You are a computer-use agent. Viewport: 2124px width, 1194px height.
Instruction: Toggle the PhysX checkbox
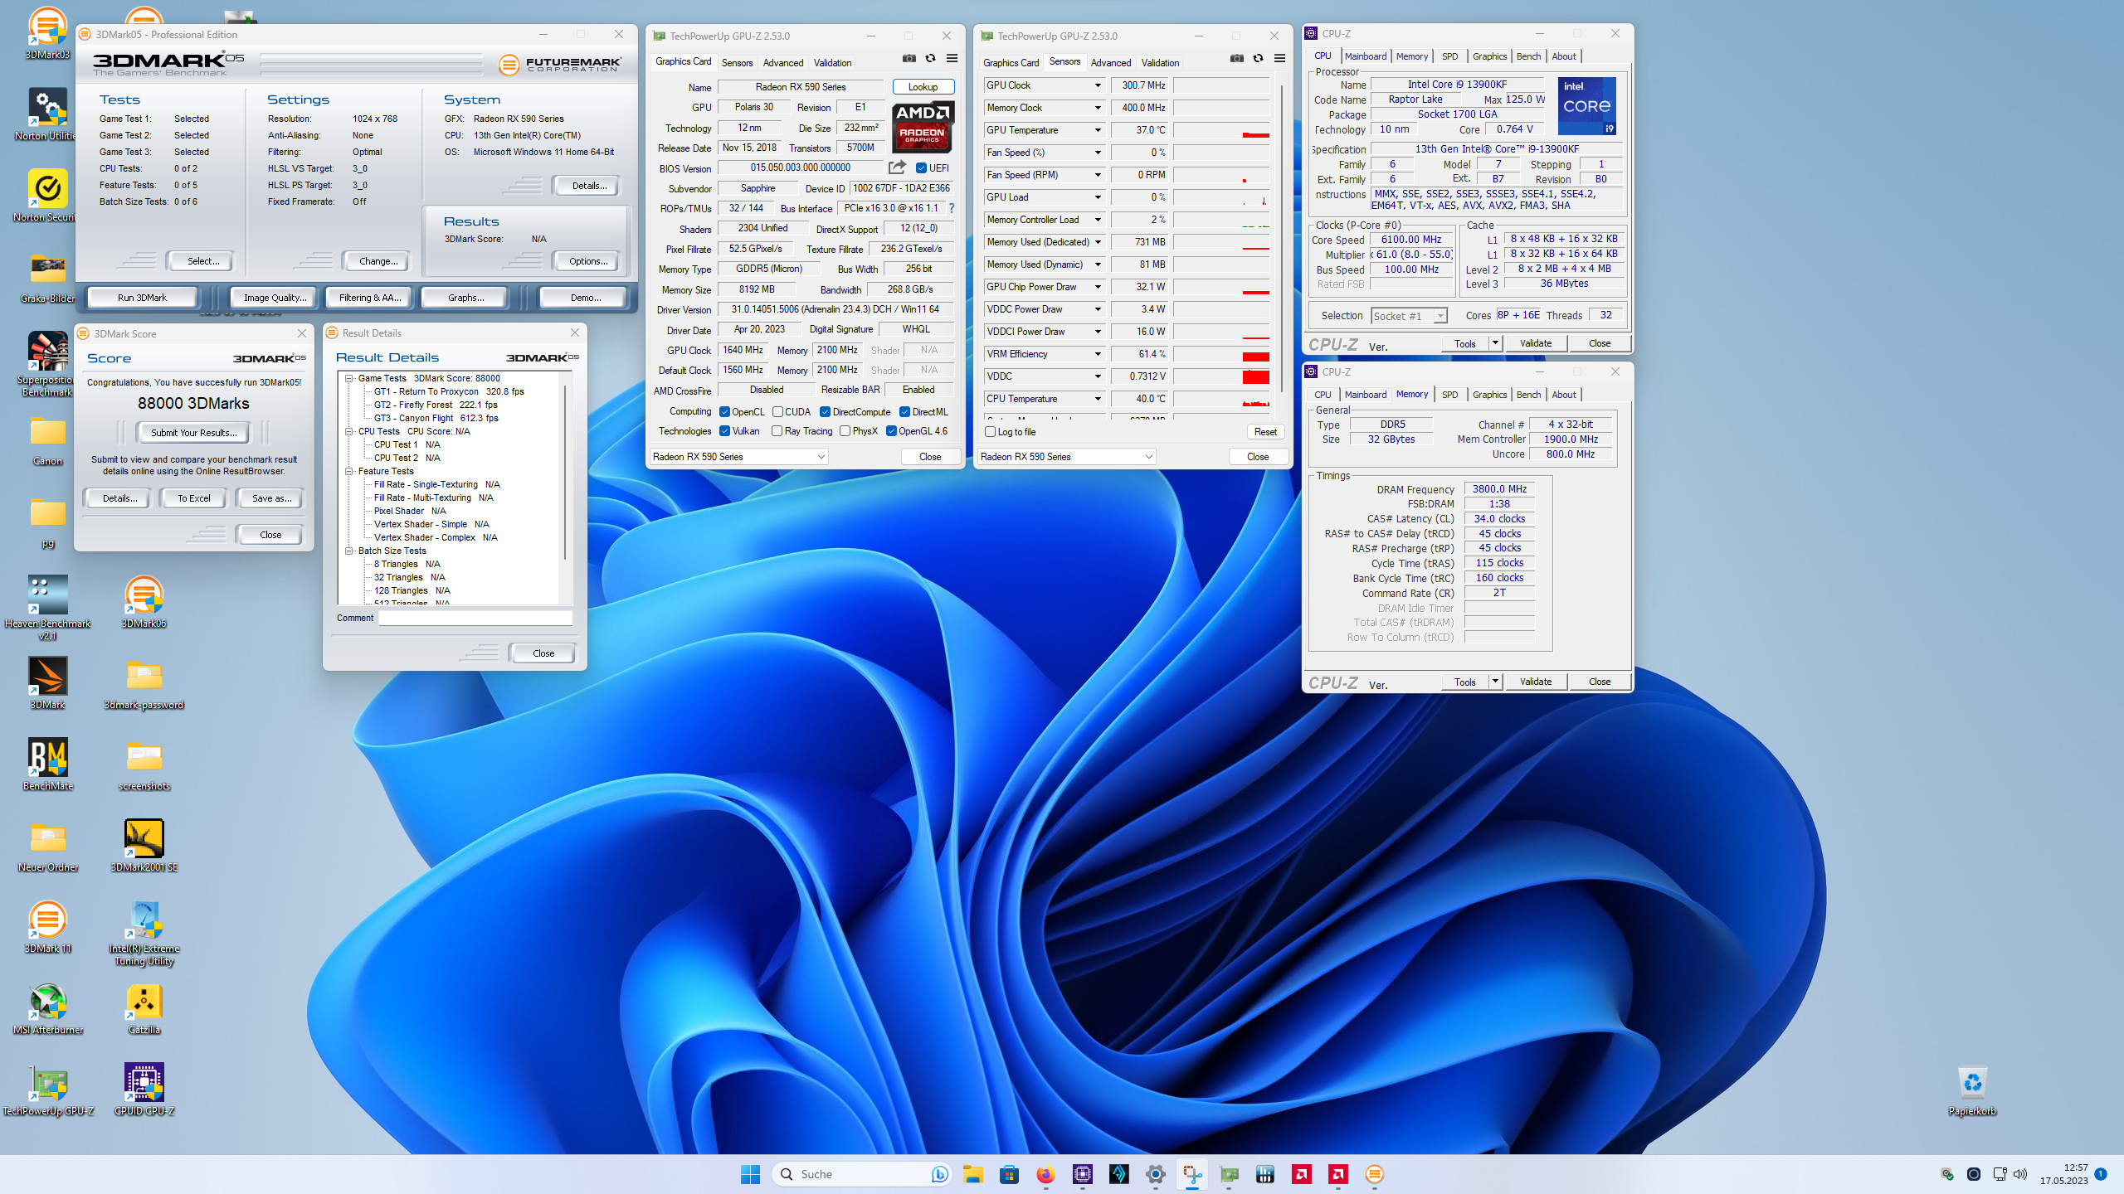(845, 431)
